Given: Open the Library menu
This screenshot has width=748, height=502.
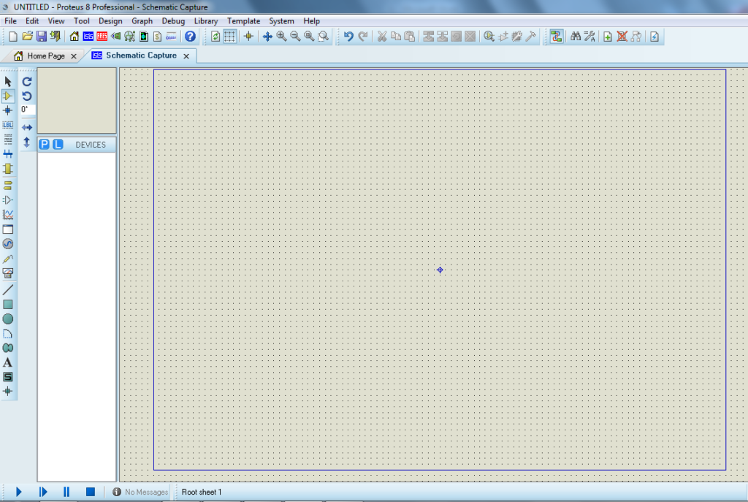Looking at the screenshot, I should point(206,21).
